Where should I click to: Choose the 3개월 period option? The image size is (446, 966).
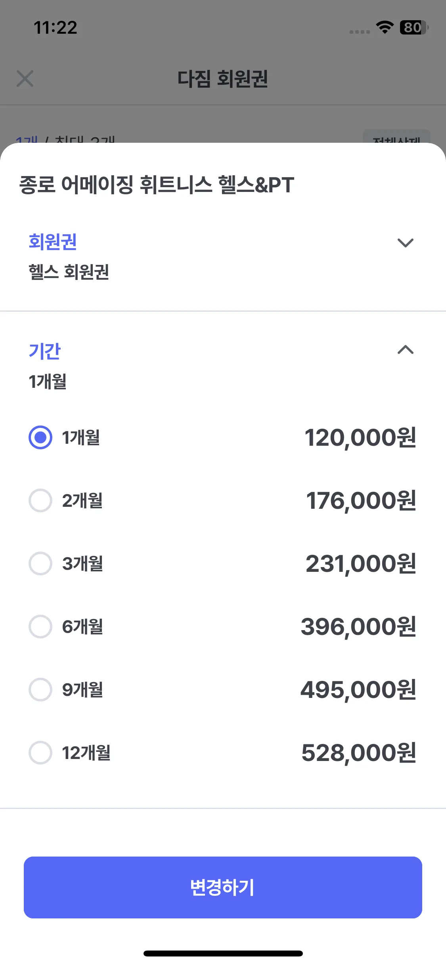point(40,563)
